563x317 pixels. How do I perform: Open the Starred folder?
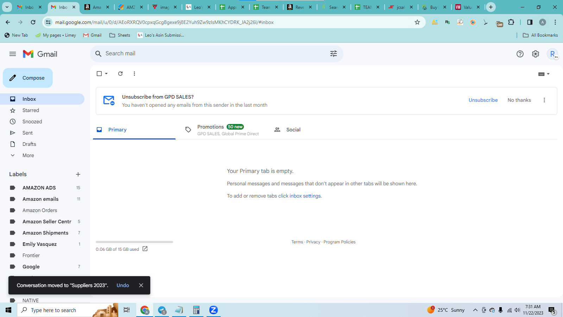42,110
